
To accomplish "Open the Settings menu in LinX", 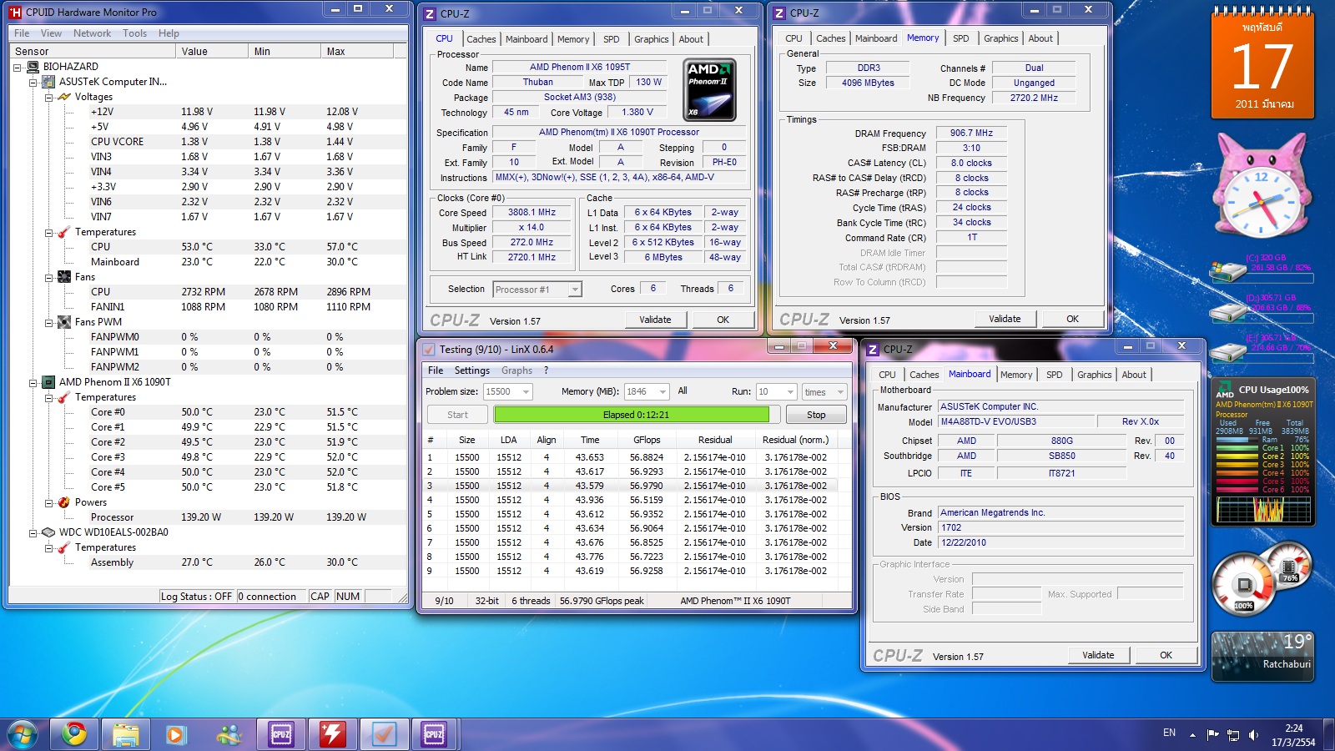I will pos(472,370).
